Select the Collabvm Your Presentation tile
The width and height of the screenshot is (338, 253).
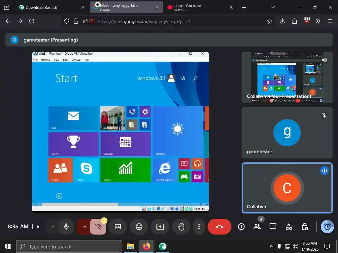[x=287, y=77]
